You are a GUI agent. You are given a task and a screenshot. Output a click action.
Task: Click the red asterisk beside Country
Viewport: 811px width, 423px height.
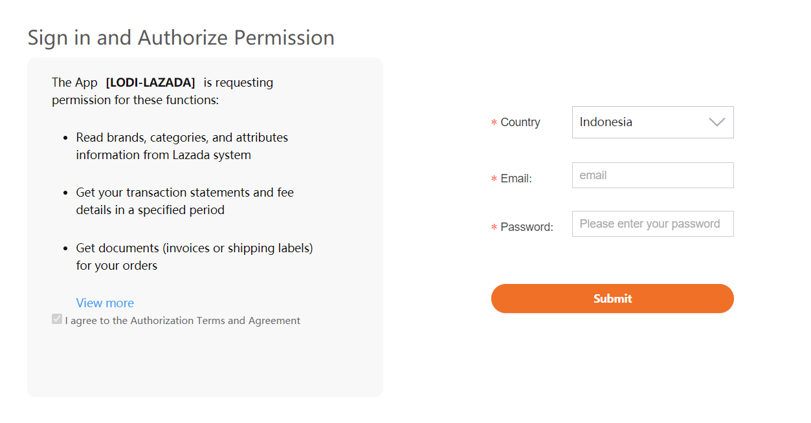pyautogui.click(x=494, y=123)
